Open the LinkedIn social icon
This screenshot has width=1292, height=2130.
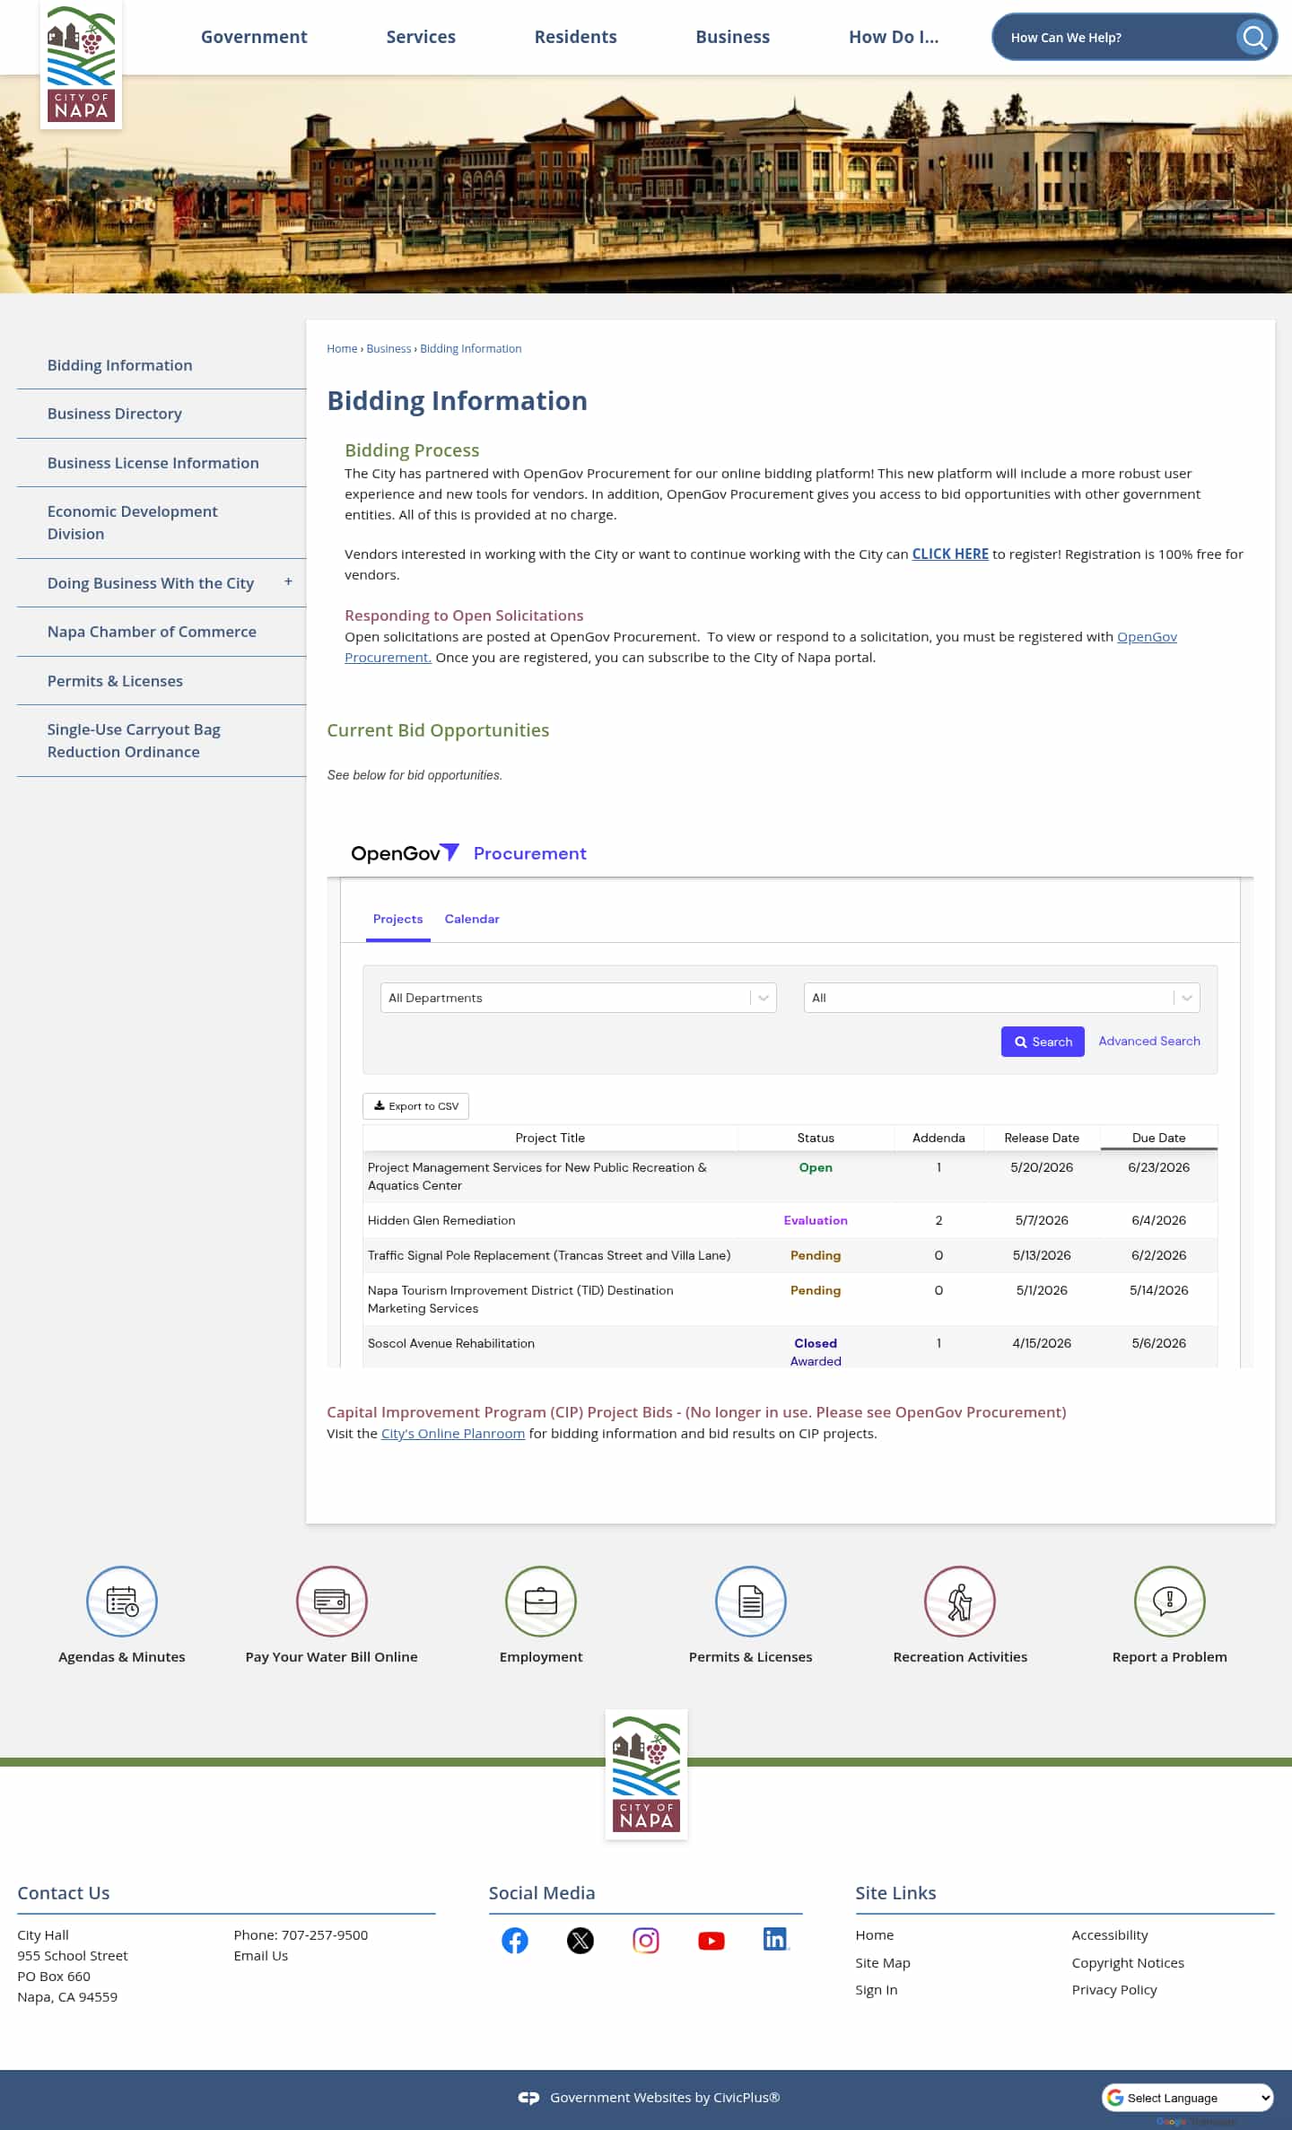click(776, 1939)
